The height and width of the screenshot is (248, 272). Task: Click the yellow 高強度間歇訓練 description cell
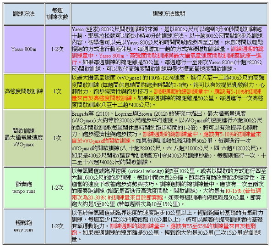(169, 91)
